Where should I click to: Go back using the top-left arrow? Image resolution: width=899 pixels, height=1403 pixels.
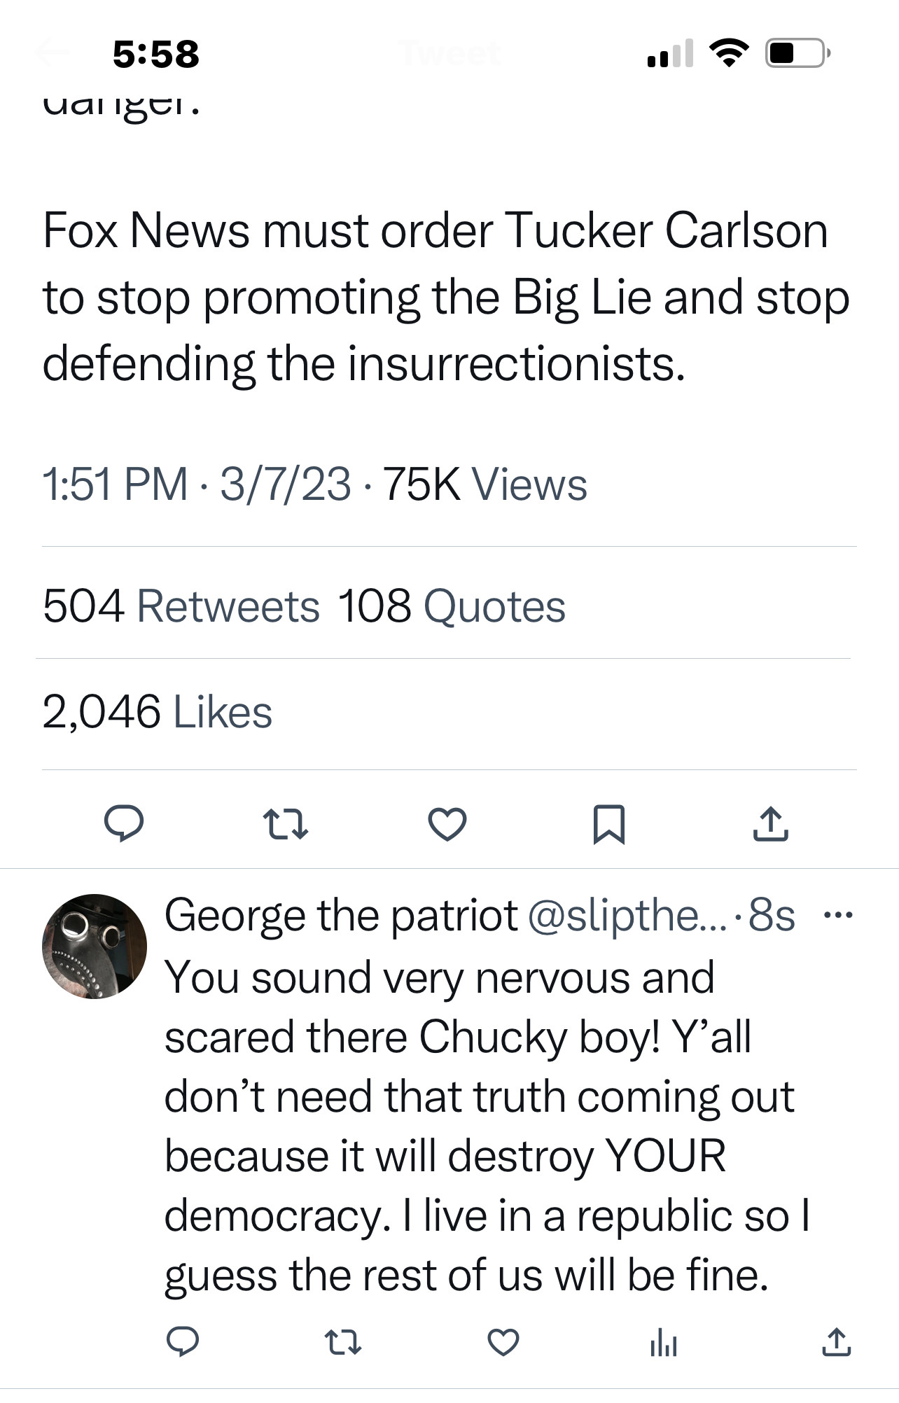pos(53,53)
